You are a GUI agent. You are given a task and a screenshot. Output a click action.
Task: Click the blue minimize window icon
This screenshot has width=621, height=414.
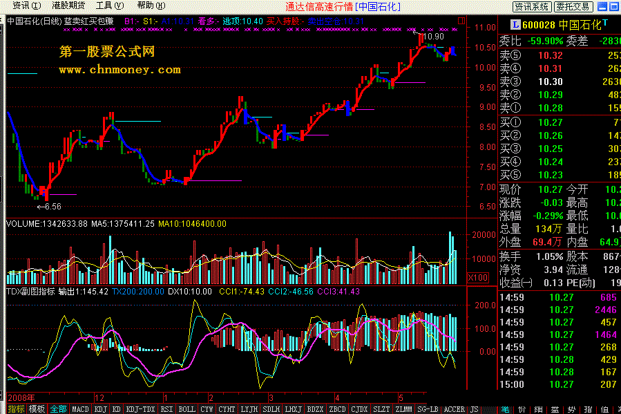602,6
